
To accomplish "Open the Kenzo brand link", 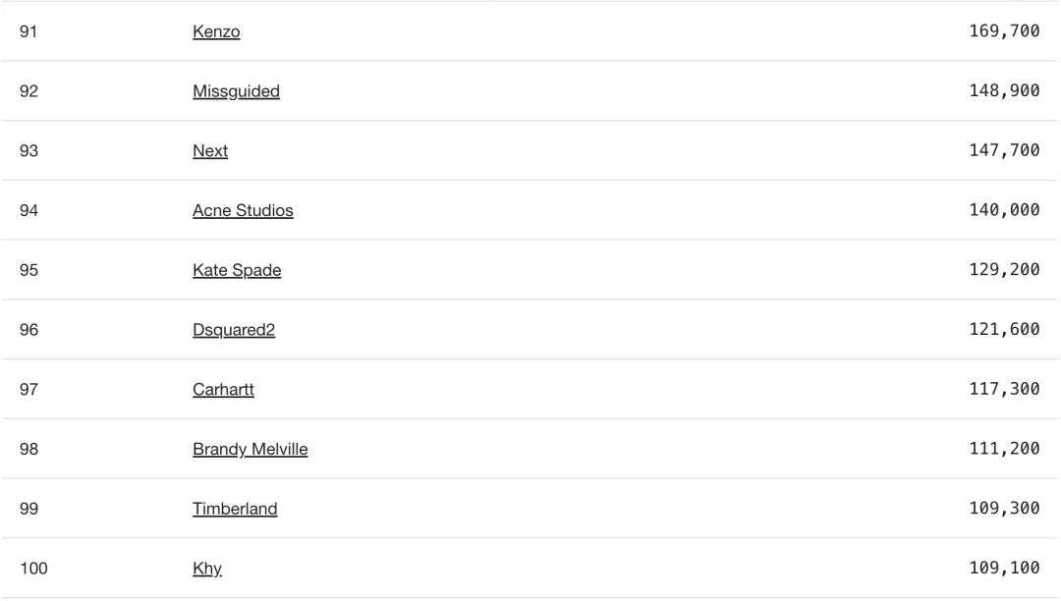I will coord(216,31).
